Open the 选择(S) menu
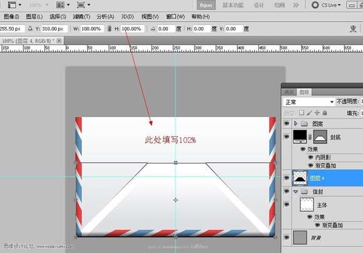Image resolution: width=363 pixels, height=253 pixels. pyautogui.click(x=58, y=16)
